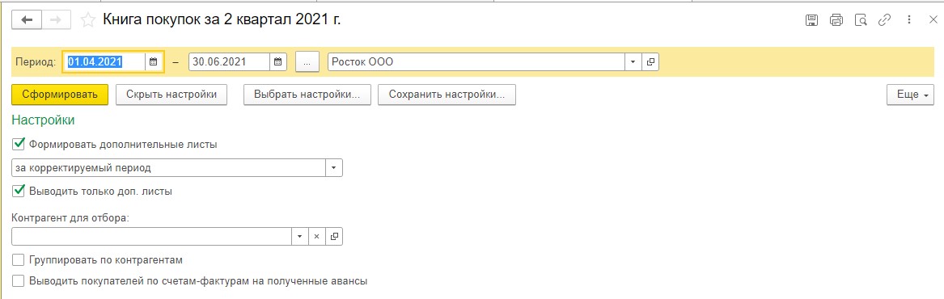Enable Выводить покупателей по счетам-фактурам checkbox
This screenshot has width=944, height=299.
(18, 280)
